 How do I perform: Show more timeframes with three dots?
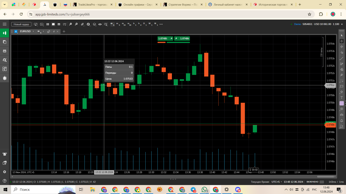coord(161,24)
